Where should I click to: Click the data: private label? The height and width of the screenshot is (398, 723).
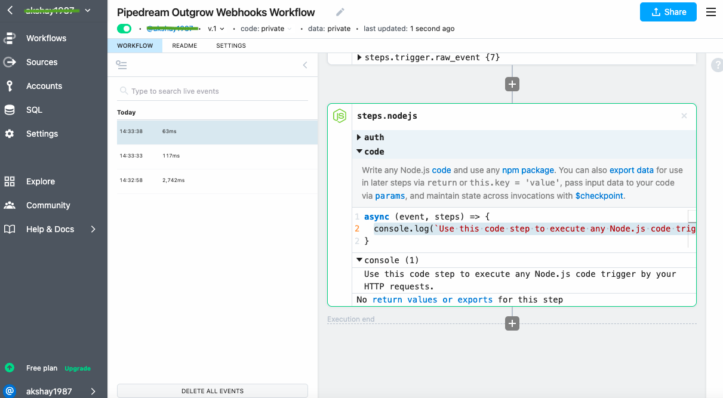point(329,29)
